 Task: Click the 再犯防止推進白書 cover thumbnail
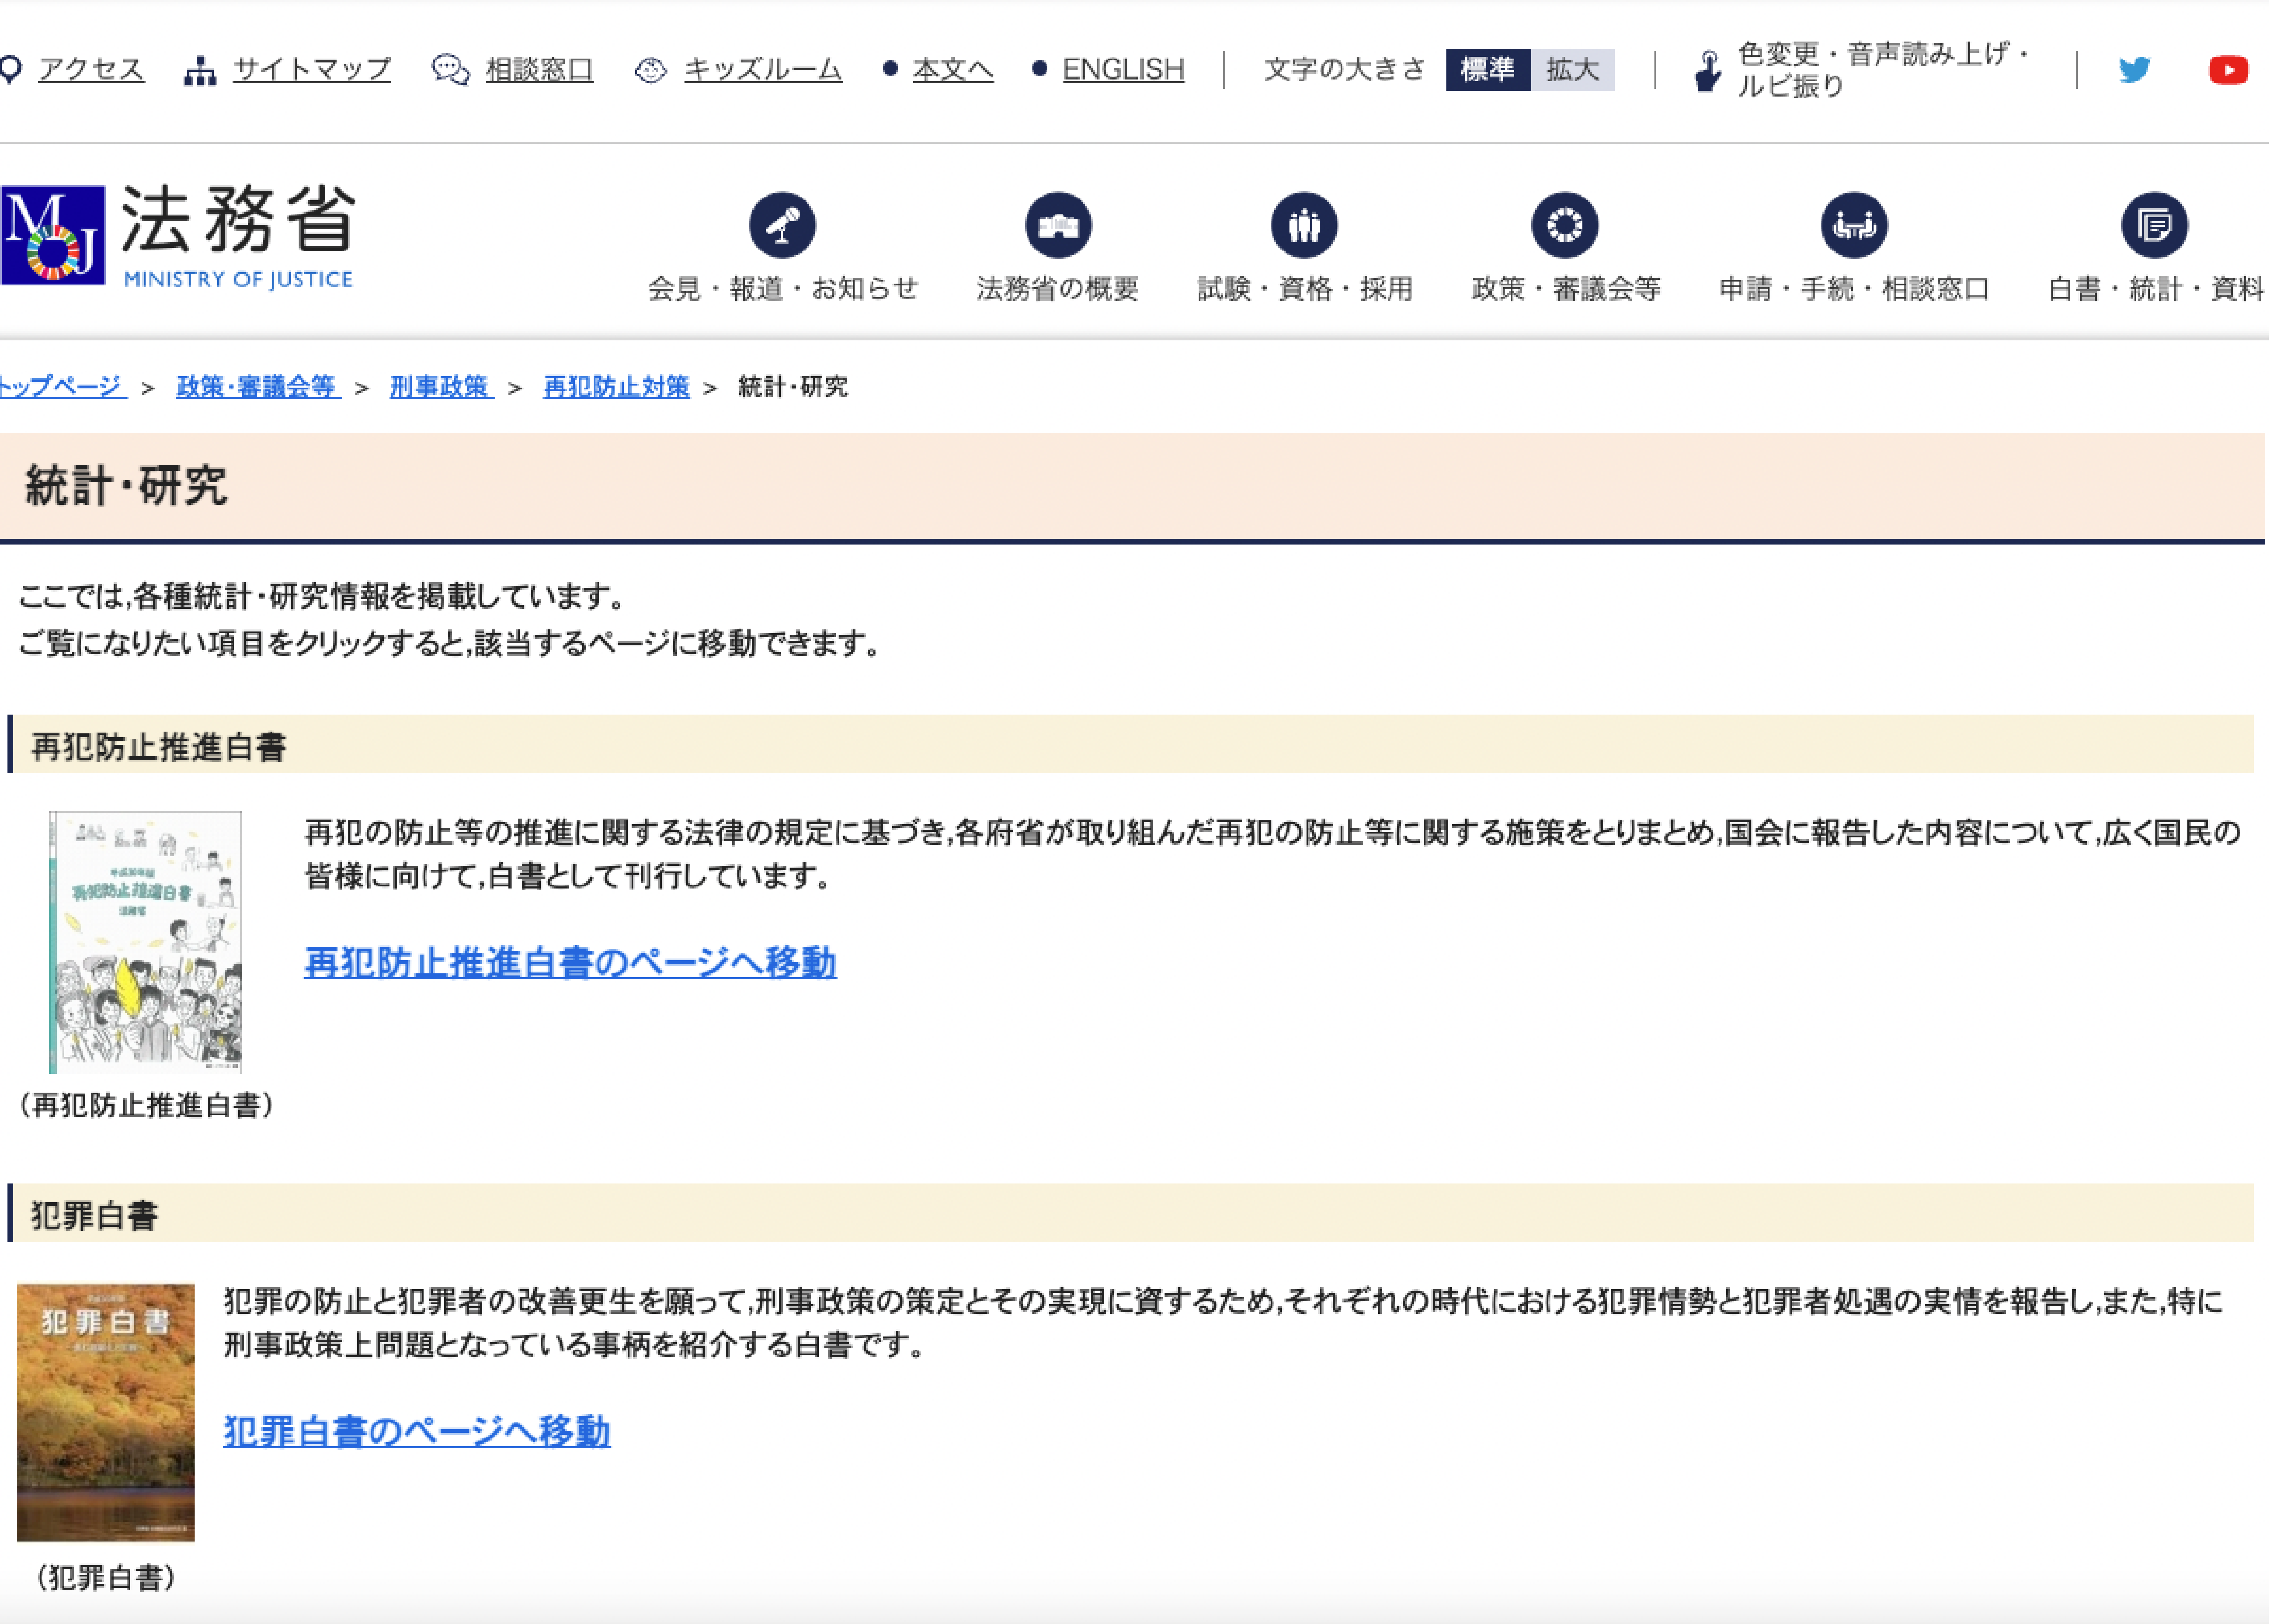[145, 942]
